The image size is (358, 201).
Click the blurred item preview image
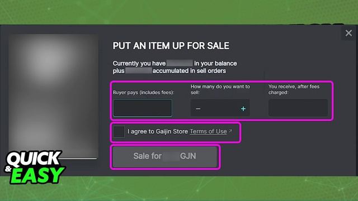tap(54, 95)
